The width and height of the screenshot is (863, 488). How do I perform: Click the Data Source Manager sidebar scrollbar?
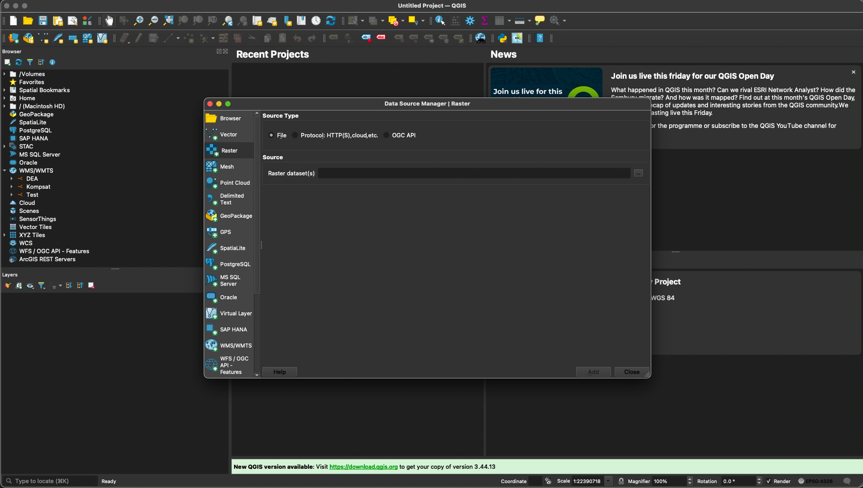(x=257, y=205)
